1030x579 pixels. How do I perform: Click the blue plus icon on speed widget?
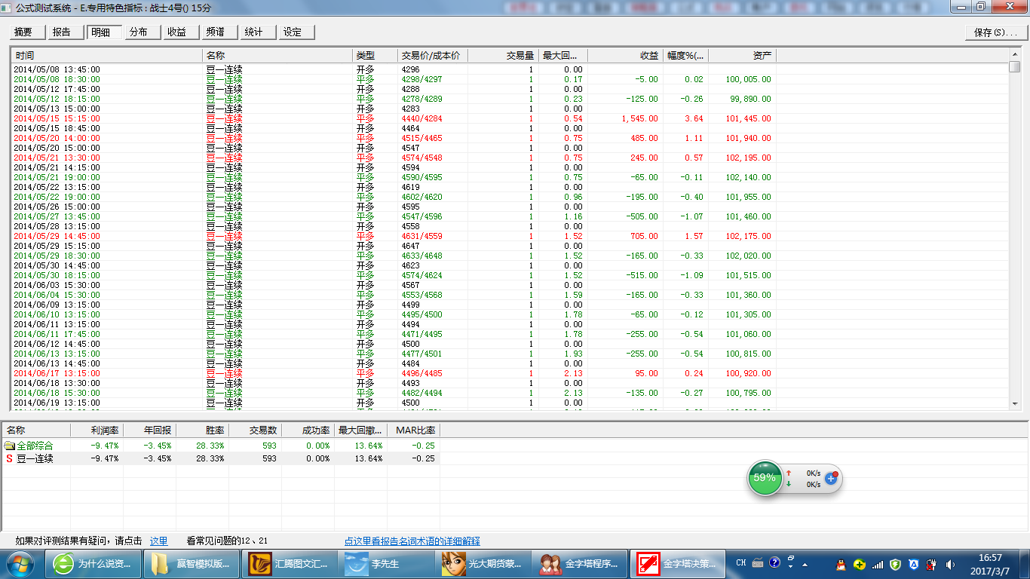[x=831, y=478]
